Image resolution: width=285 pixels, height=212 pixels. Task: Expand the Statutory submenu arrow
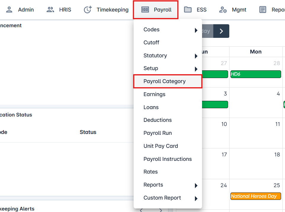point(196,56)
